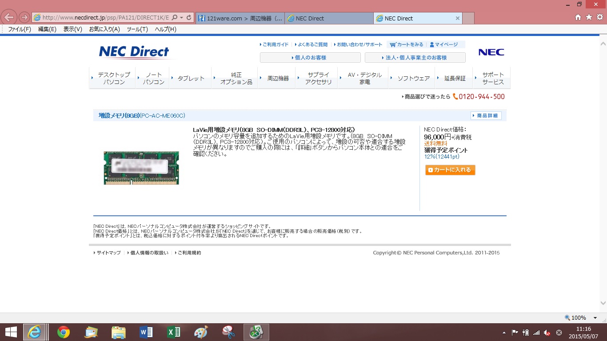The width and height of the screenshot is (607, 341).
Task: Click the phone number 0120-944-500
Action: (482, 96)
